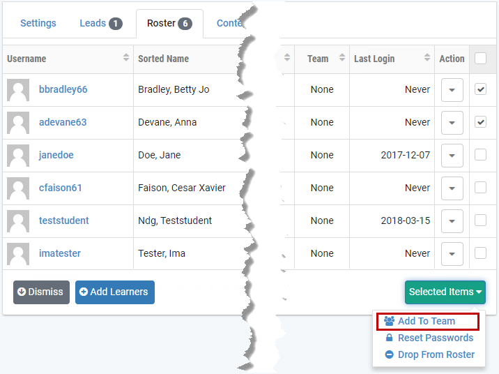Open the Selected Items dropdown
The height and width of the screenshot is (374, 499).
click(x=445, y=292)
